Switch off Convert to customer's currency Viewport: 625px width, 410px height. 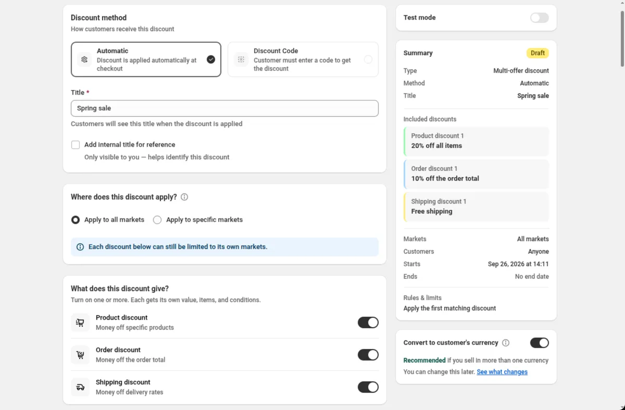tap(540, 343)
